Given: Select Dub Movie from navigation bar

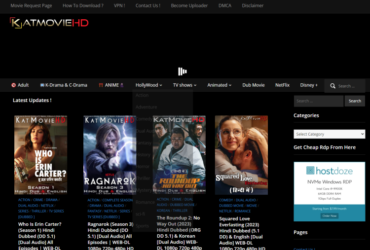Looking at the screenshot, I should click(253, 85).
